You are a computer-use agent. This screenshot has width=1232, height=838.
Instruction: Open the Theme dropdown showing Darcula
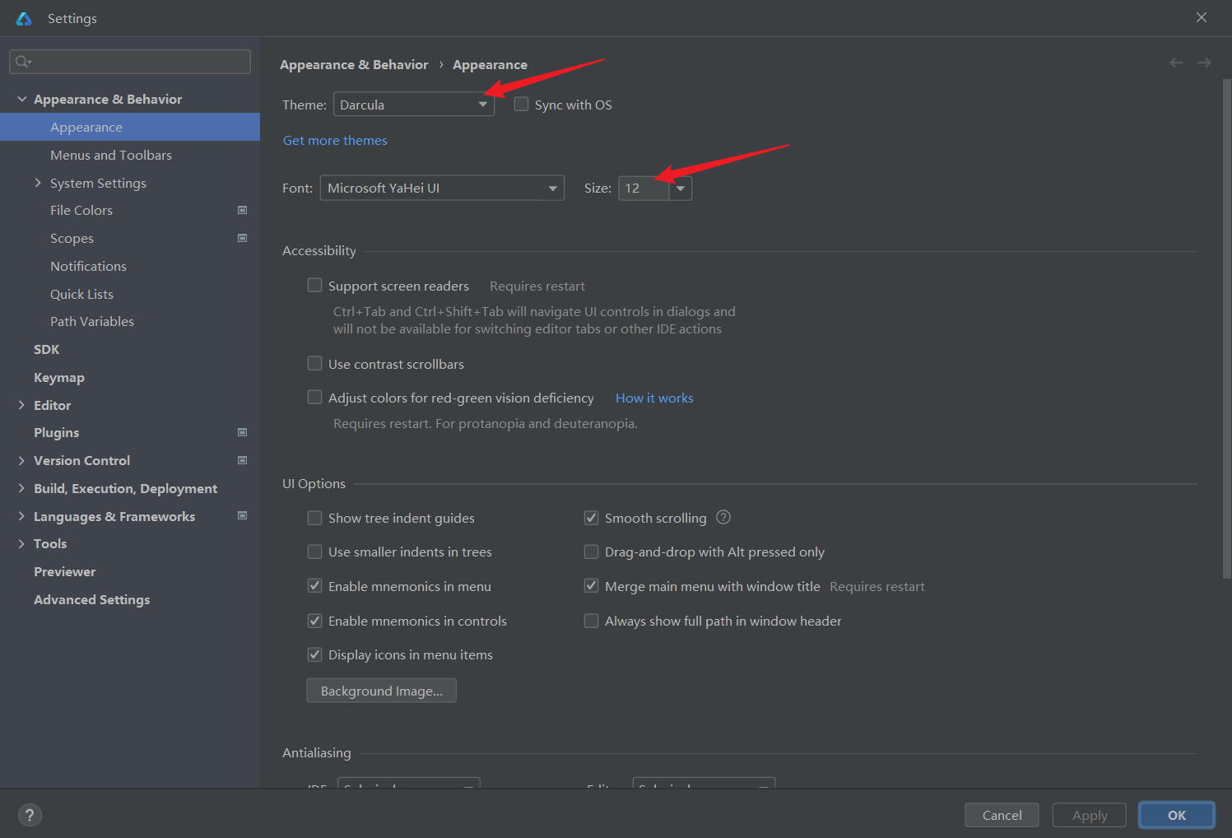click(x=414, y=105)
